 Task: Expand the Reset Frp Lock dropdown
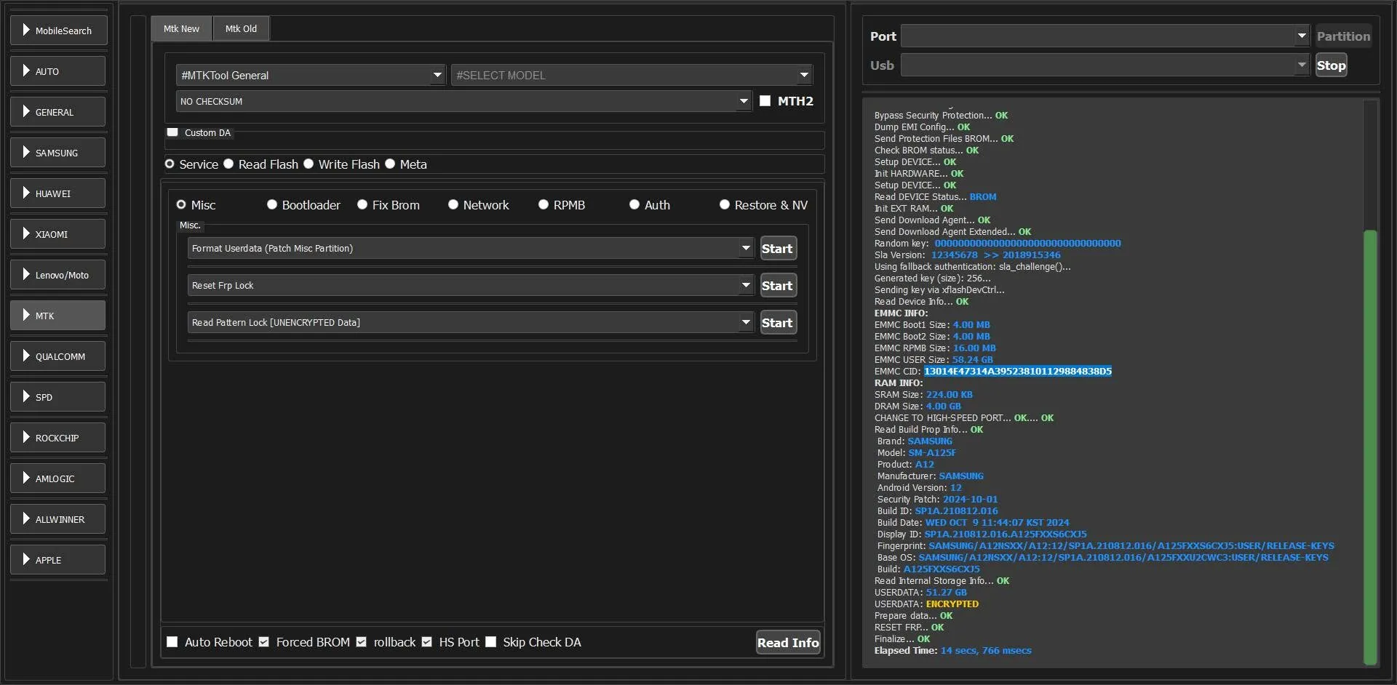tap(471, 285)
